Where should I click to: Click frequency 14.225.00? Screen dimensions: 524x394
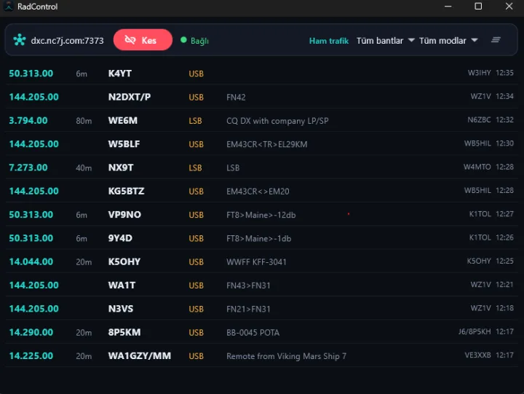pyautogui.click(x=31, y=356)
